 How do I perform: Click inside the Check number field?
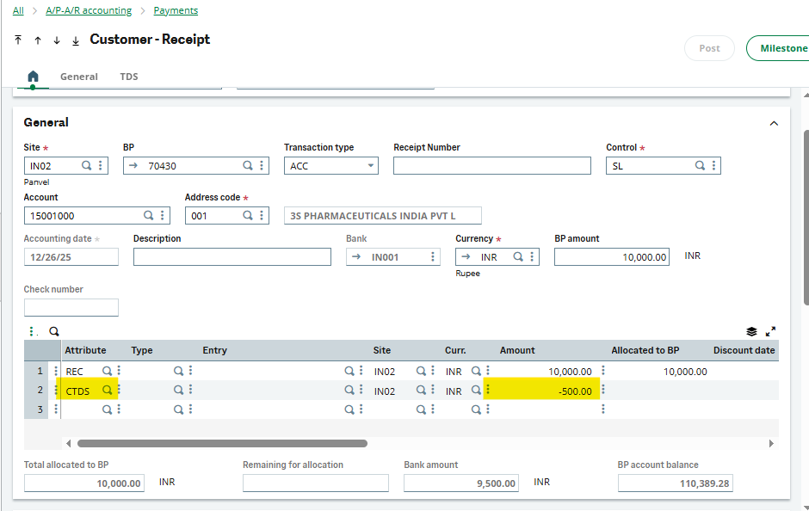tap(71, 307)
